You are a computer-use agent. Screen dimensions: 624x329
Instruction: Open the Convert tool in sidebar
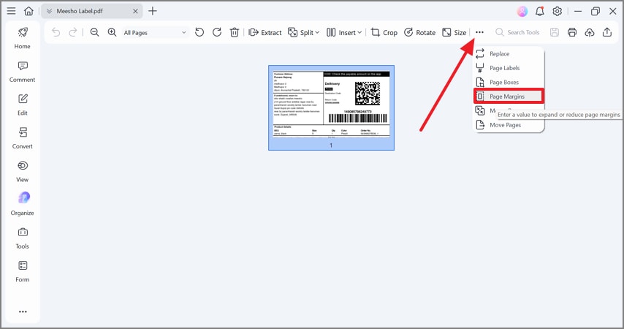click(x=22, y=138)
